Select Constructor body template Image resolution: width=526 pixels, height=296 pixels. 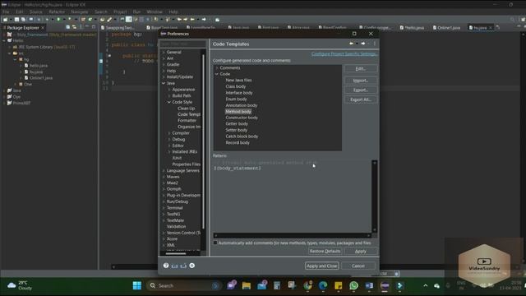coord(242,118)
